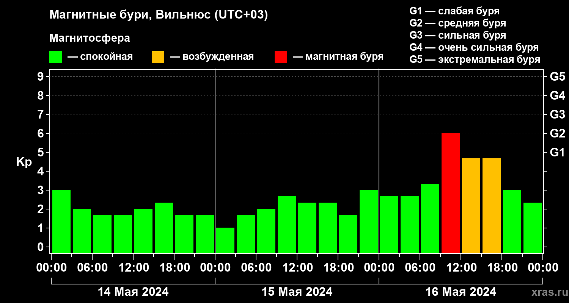The height and width of the screenshot is (303, 569).
Task: Click the legend label — магнитная буря
Action: pos(338,57)
